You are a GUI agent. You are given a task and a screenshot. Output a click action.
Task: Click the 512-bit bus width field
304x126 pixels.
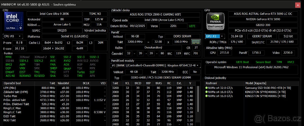(x=288, y=36)
